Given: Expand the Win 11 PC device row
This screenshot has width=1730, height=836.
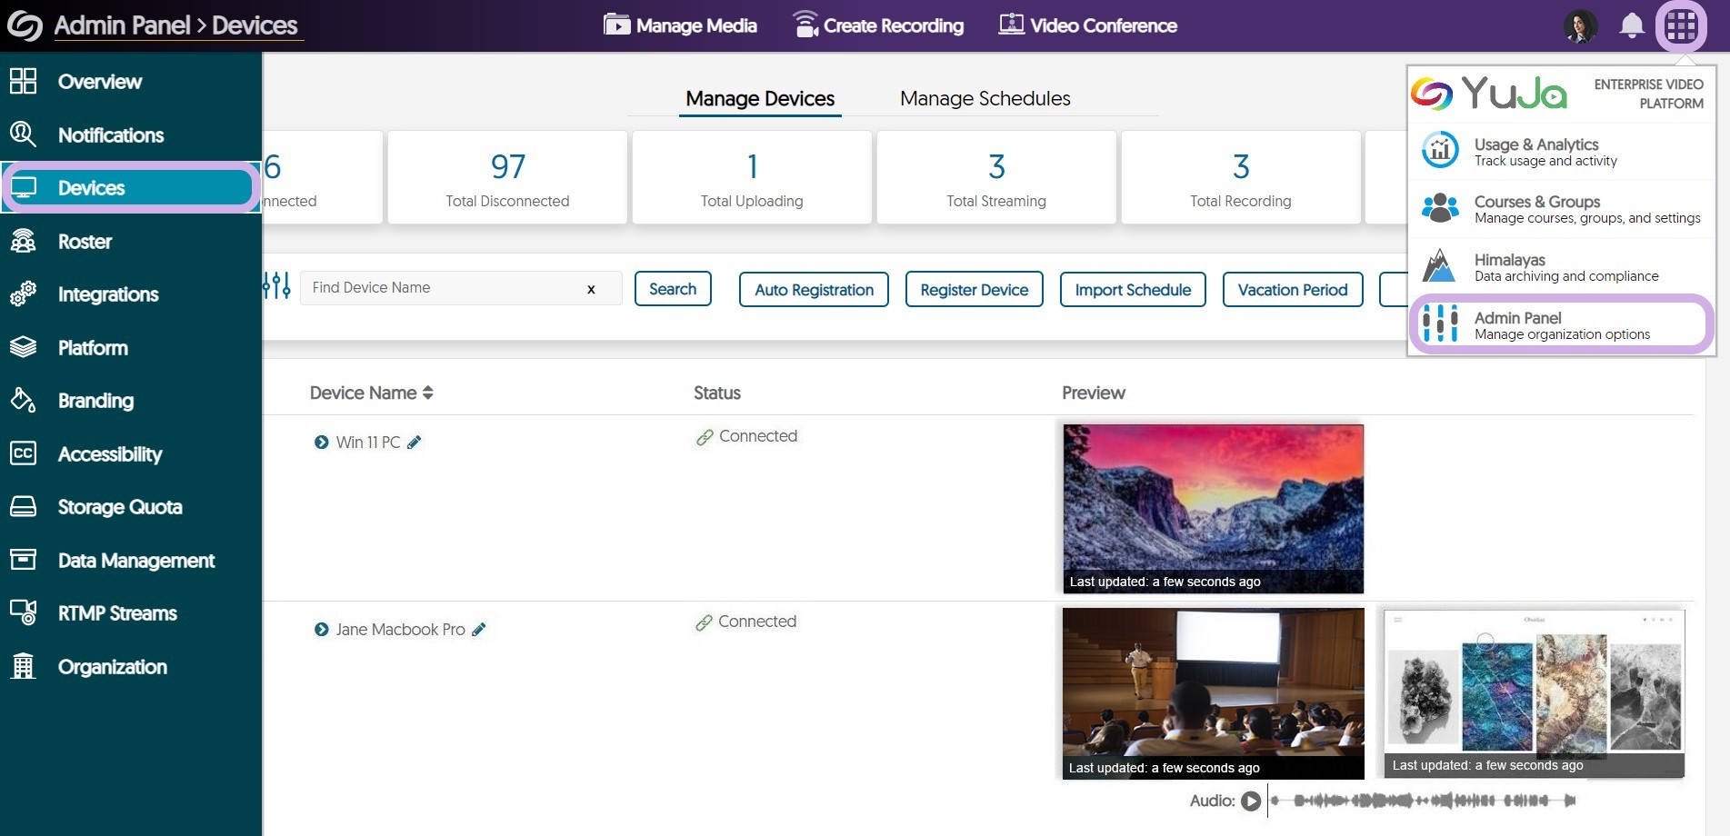Looking at the screenshot, I should [321, 443].
